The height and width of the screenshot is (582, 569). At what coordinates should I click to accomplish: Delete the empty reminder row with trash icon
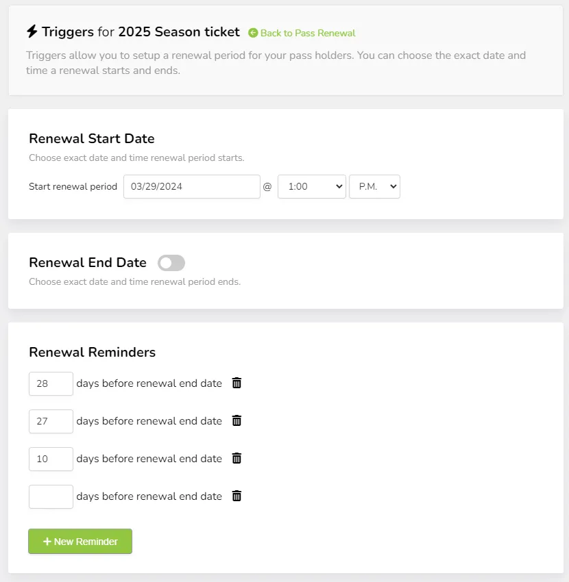[237, 496]
